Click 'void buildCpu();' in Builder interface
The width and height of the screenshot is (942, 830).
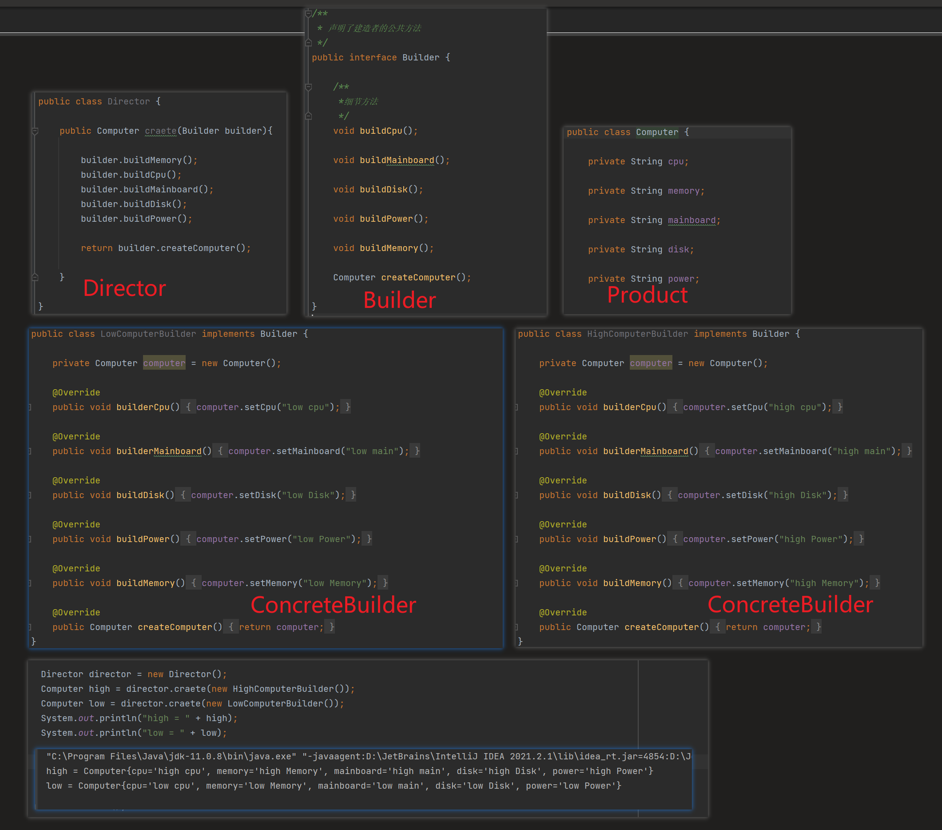click(x=375, y=131)
